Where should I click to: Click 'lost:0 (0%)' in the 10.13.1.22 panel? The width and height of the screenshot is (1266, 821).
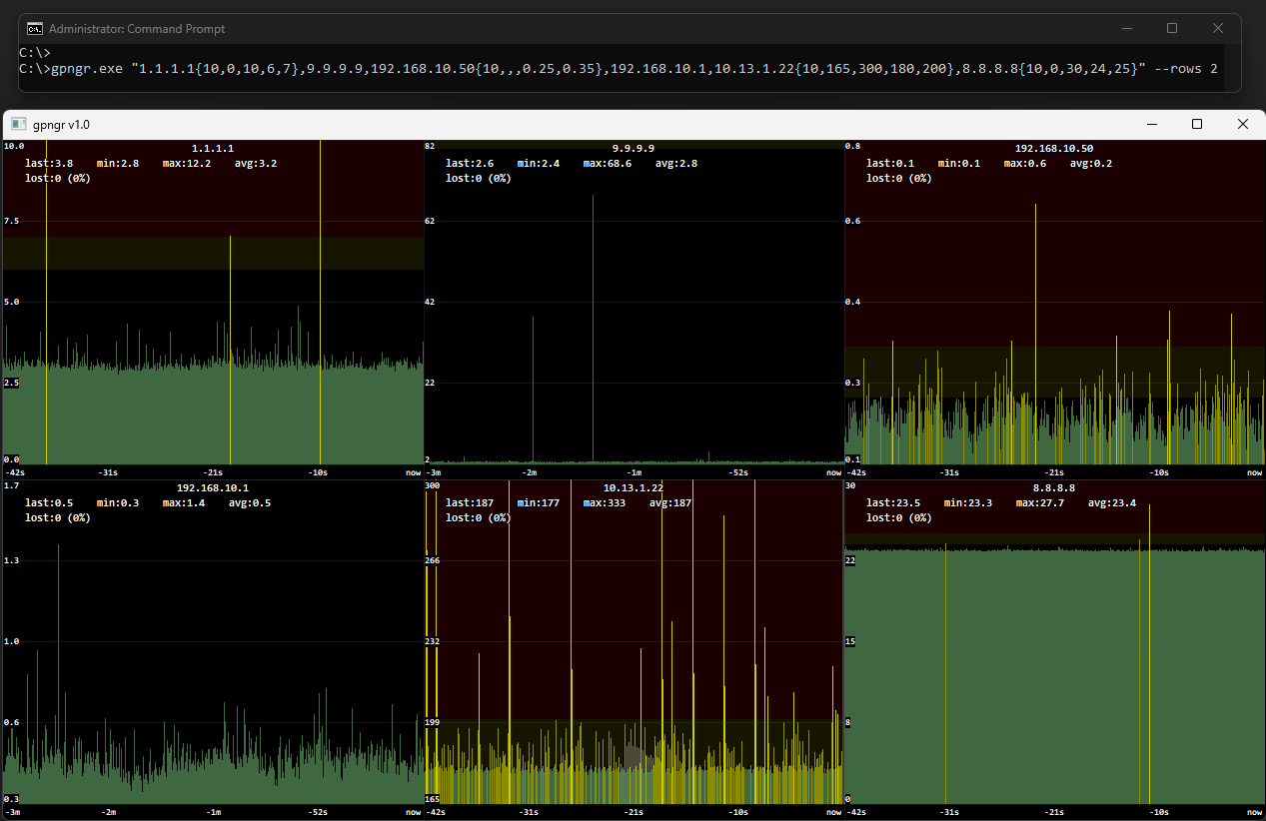tap(479, 517)
